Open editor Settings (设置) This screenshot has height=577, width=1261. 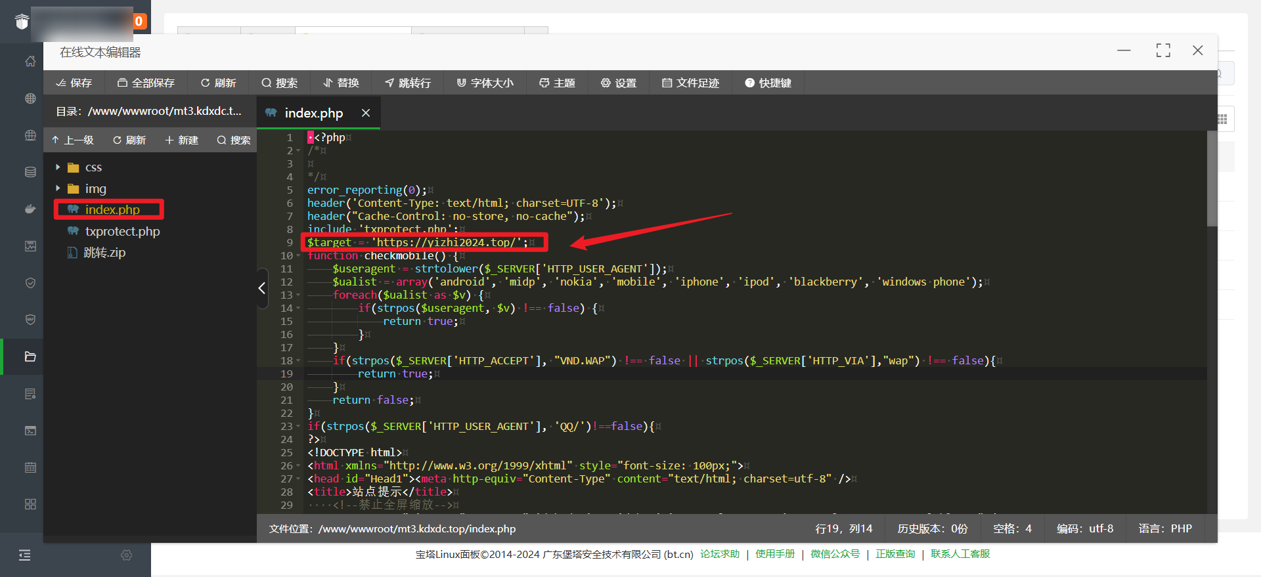click(619, 83)
